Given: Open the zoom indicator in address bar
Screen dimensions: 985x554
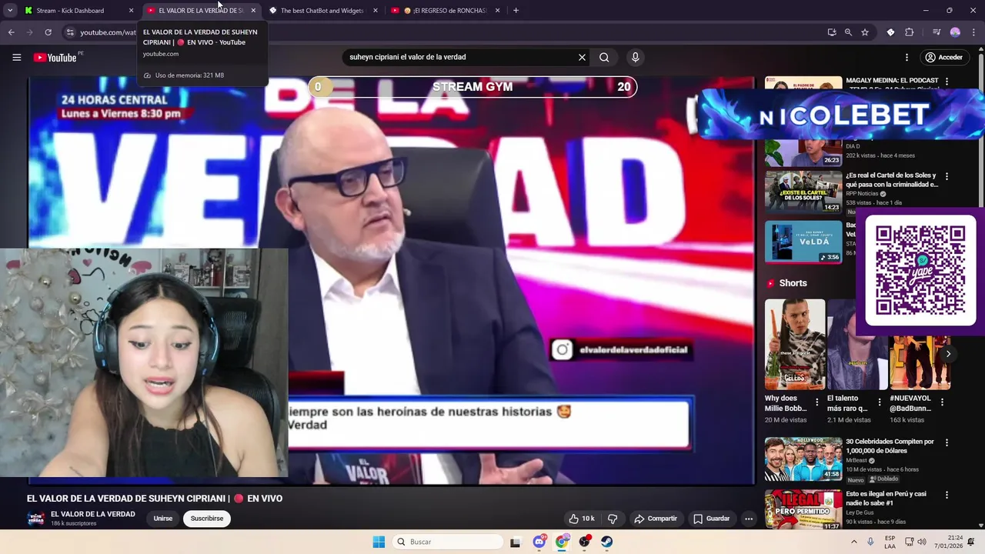Looking at the screenshot, I should coord(848,32).
